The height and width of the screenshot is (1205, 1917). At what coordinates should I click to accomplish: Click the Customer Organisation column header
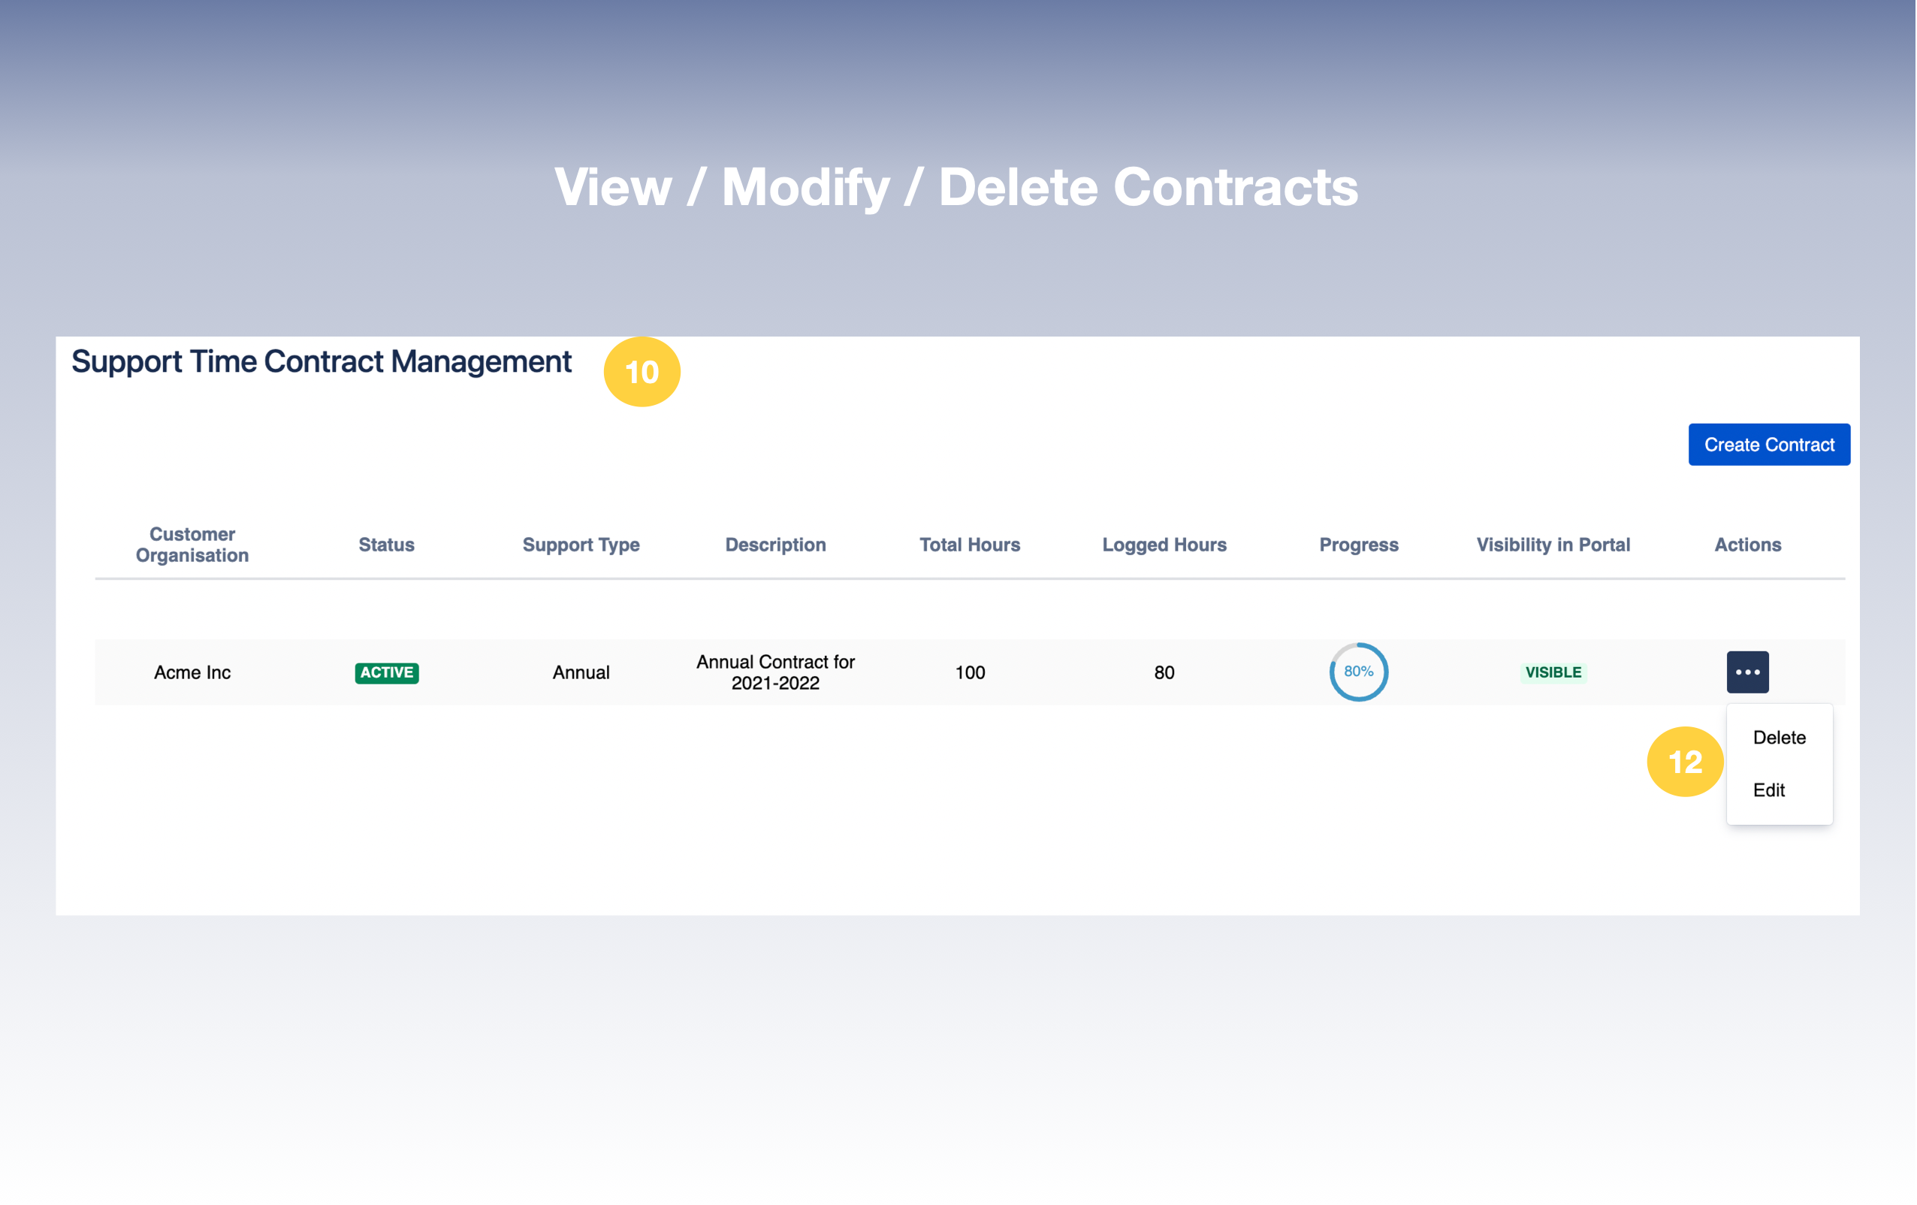[x=192, y=545]
